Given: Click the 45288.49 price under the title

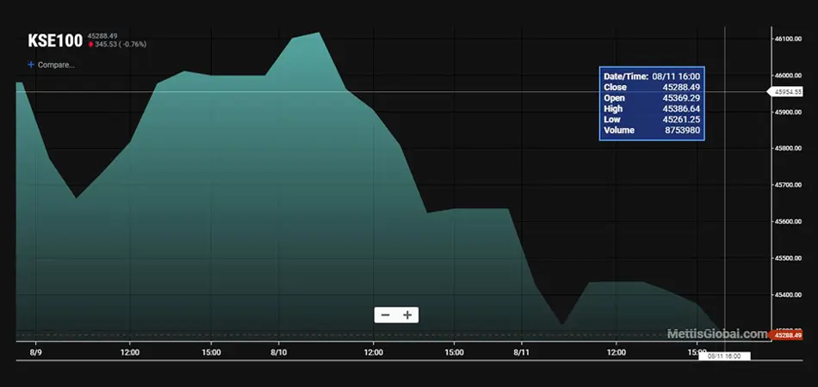Looking at the screenshot, I should [x=102, y=36].
